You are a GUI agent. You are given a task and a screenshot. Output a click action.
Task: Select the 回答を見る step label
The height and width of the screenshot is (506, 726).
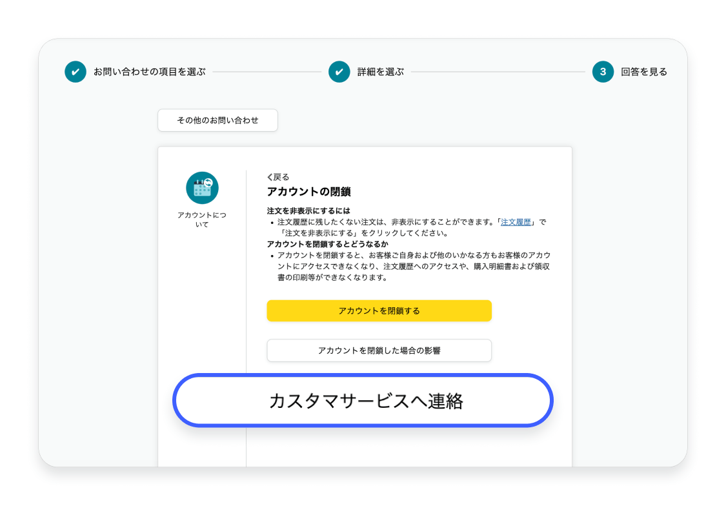(644, 72)
